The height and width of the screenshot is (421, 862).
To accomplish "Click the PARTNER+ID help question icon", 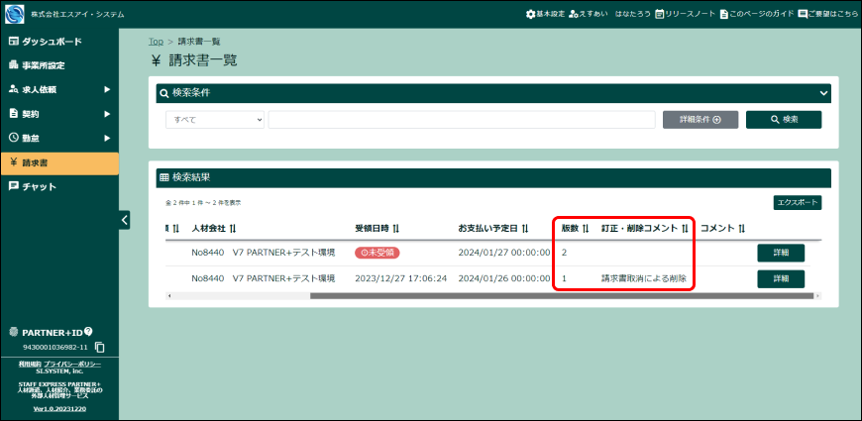I will tap(88, 332).
